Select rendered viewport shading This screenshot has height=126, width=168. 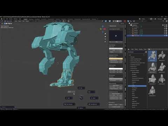click(121, 21)
